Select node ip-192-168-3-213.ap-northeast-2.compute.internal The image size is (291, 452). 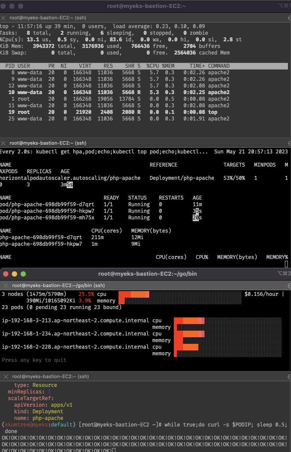pyautogui.click(x=75, y=321)
